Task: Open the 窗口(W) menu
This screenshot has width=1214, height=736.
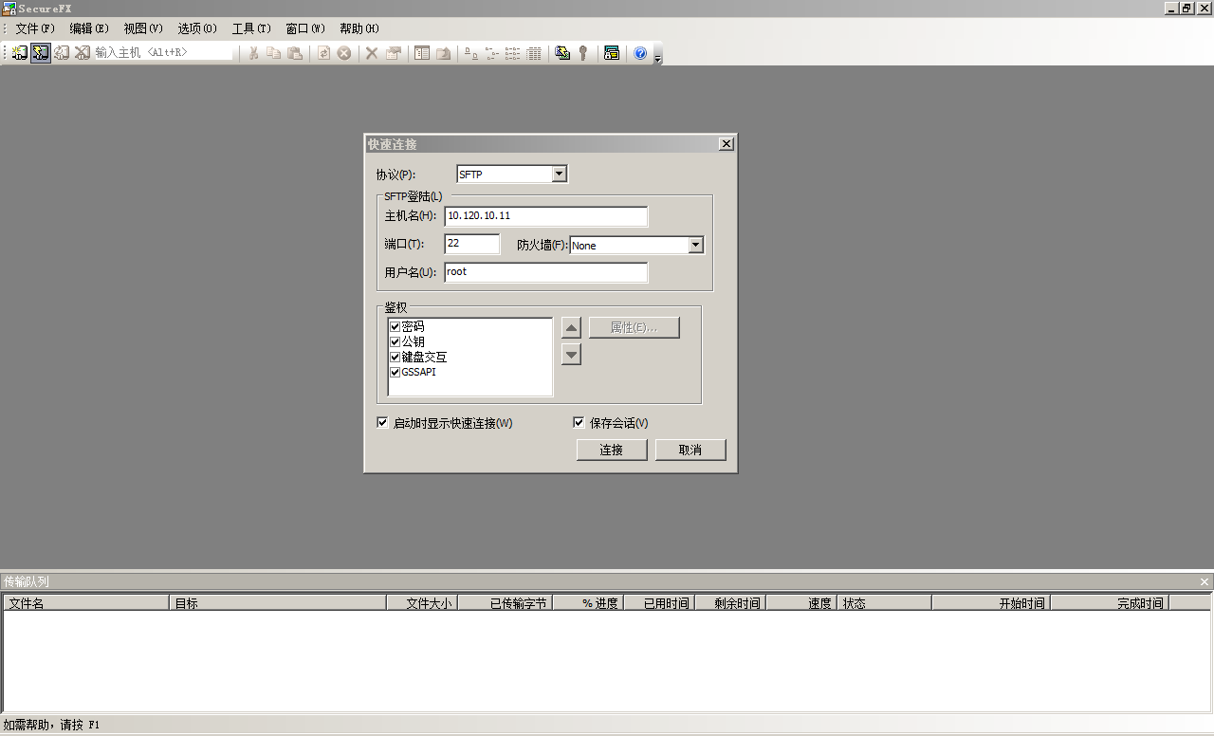Action: [305, 28]
